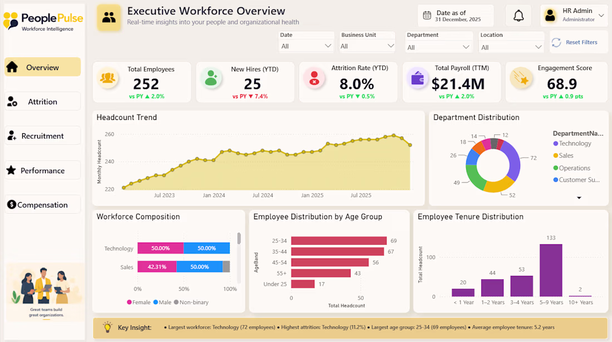This screenshot has height=342, width=612.
Task: Click the Attrition person icon in sidebar
Action: tap(12, 102)
